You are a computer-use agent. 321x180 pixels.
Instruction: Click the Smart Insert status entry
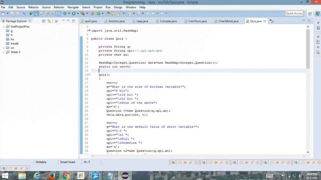pyautogui.click(x=68, y=162)
